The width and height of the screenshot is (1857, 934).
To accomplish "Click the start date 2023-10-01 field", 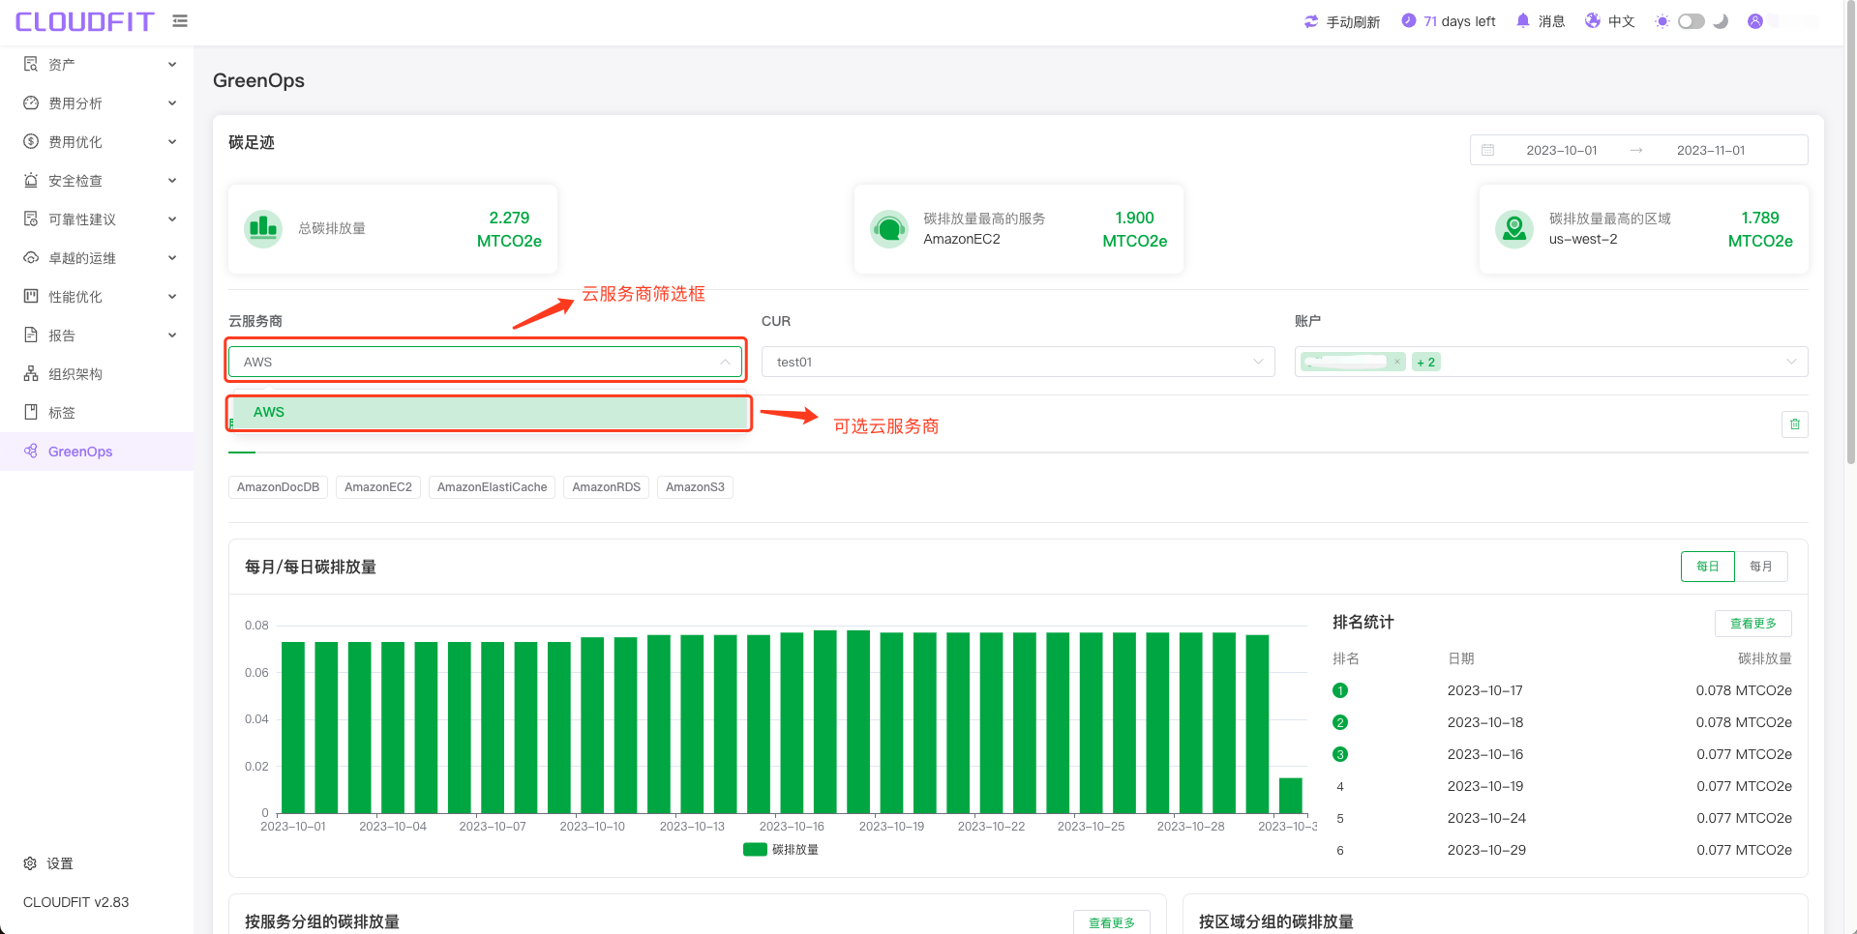I will pyautogui.click(x=1562, y=150).
